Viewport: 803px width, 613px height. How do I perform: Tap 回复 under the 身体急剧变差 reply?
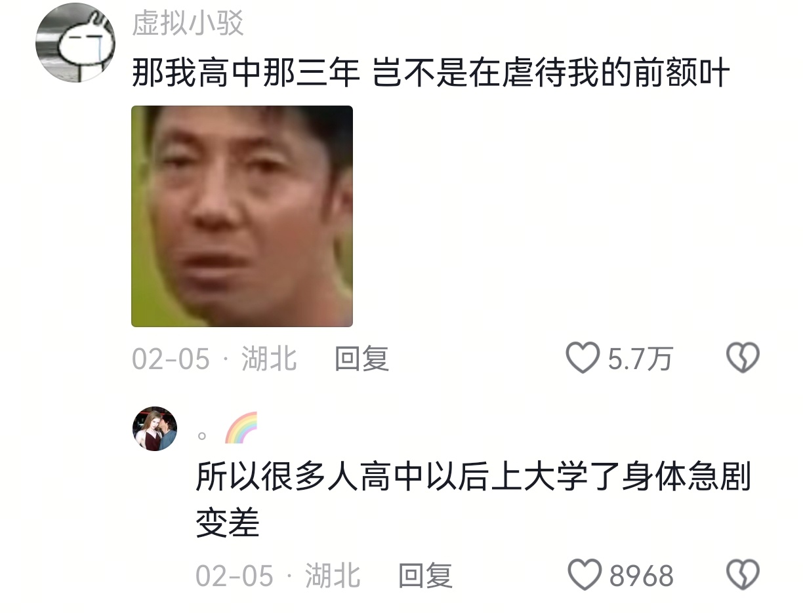[x=426, y=576]
